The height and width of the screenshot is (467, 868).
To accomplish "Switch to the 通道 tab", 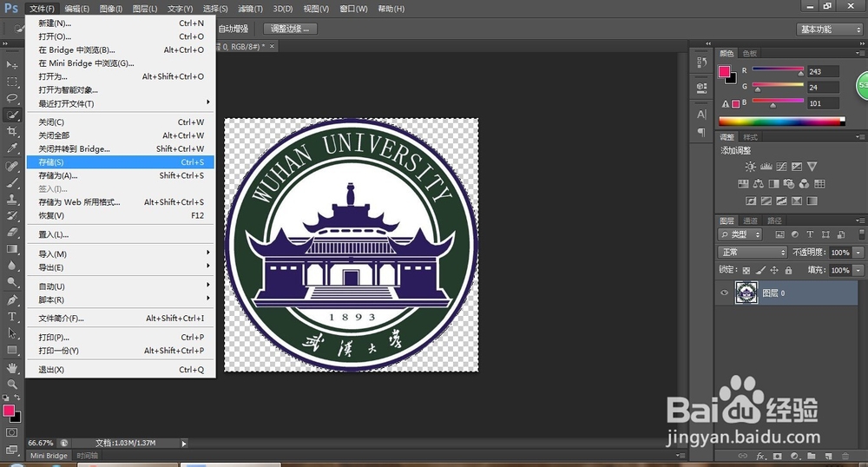I will click(750, 220).
